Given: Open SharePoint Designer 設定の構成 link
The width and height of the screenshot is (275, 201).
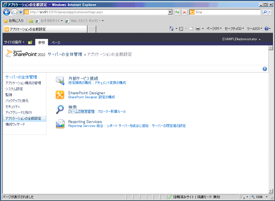Looking at the screenshot, I should [x=92, y=97].
